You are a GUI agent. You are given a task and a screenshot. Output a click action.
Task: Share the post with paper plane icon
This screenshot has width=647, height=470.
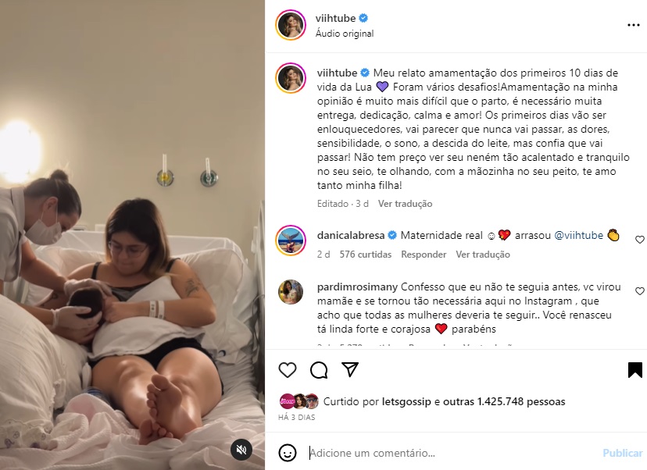(x=350, y=370)
